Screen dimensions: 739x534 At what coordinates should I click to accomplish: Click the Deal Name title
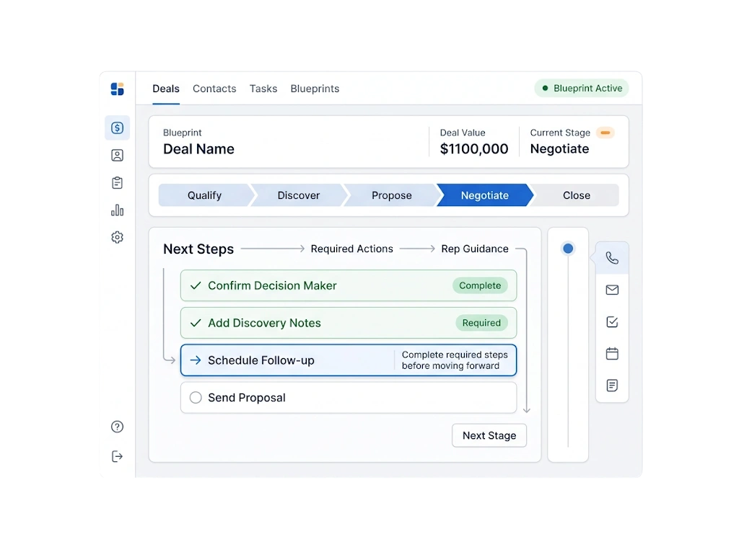pos(199,149)
